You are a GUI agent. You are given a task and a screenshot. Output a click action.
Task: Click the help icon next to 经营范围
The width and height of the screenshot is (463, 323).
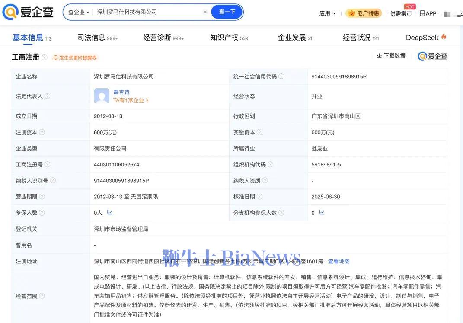click(42, 296)
